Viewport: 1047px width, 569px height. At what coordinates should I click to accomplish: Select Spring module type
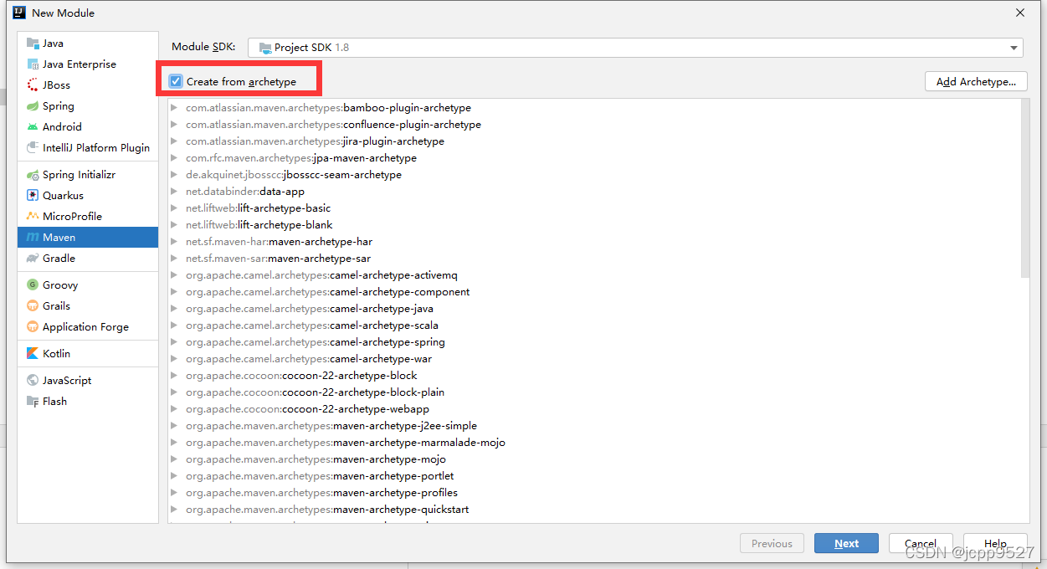88,106
